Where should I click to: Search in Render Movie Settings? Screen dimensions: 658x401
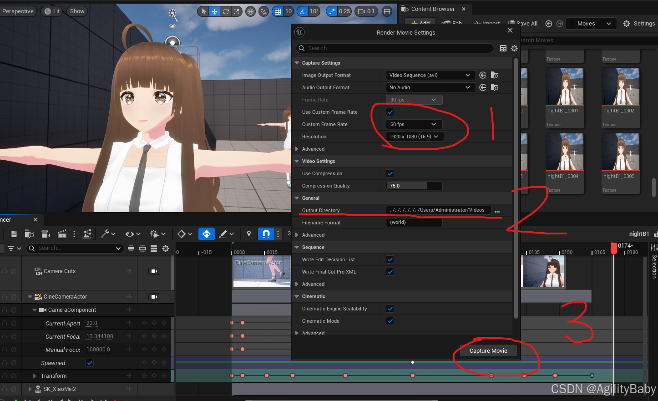395,48
